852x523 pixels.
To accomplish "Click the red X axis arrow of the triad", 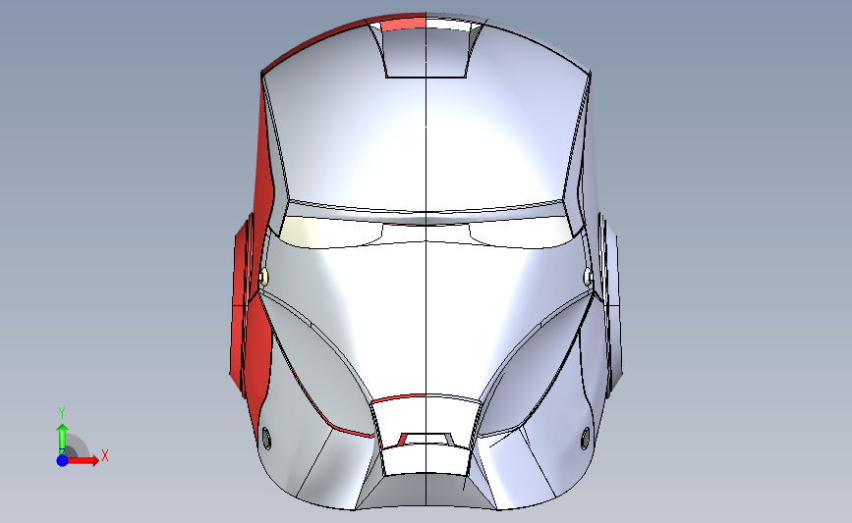I will 85,460.
